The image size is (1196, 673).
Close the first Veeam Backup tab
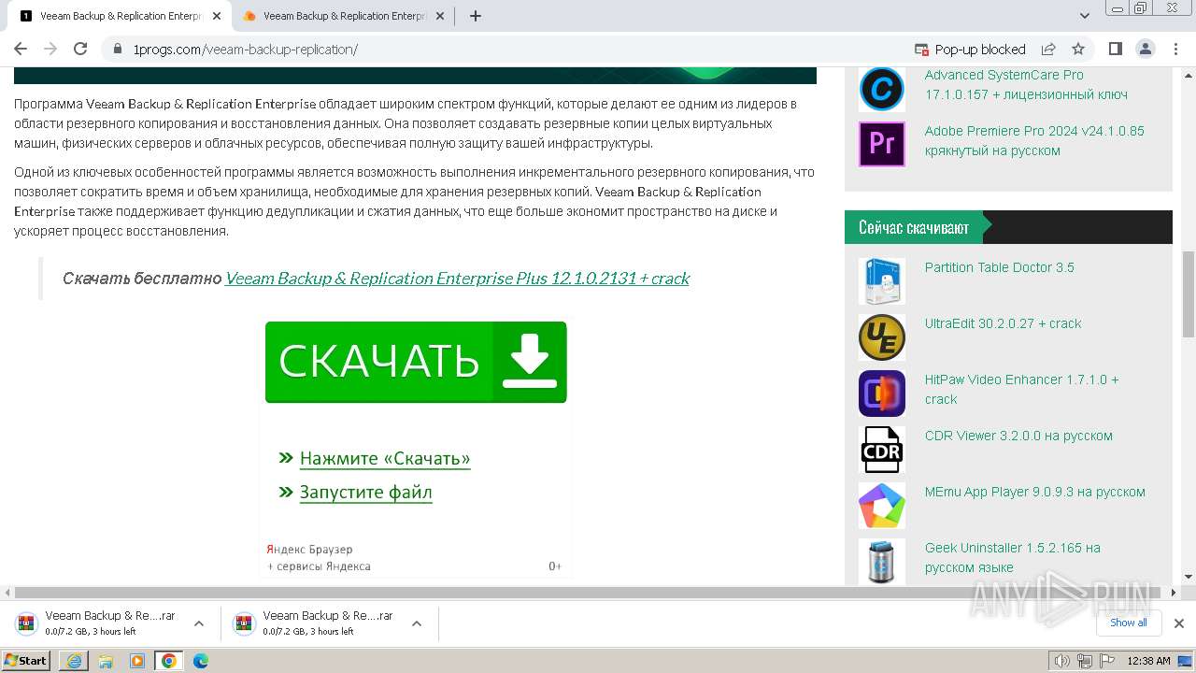click(x=216, y=16)
